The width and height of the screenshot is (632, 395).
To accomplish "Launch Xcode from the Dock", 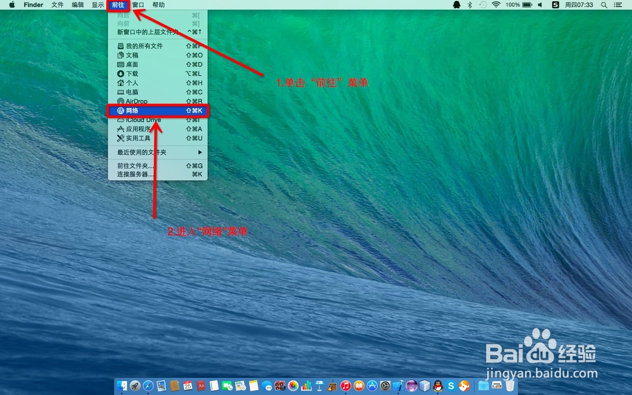I will (x=398, y=386).
